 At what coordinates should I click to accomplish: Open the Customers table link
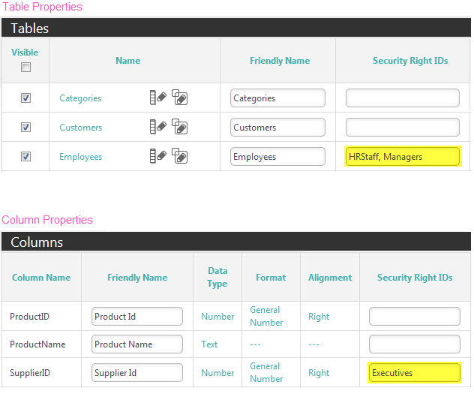[81, 128]
